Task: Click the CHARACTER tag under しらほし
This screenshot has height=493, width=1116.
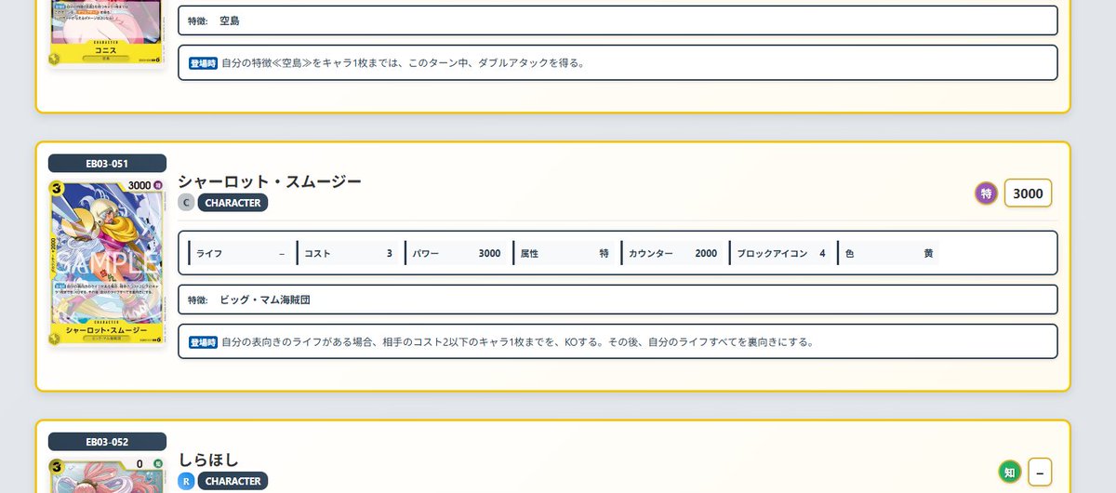Action: point(232,481)
